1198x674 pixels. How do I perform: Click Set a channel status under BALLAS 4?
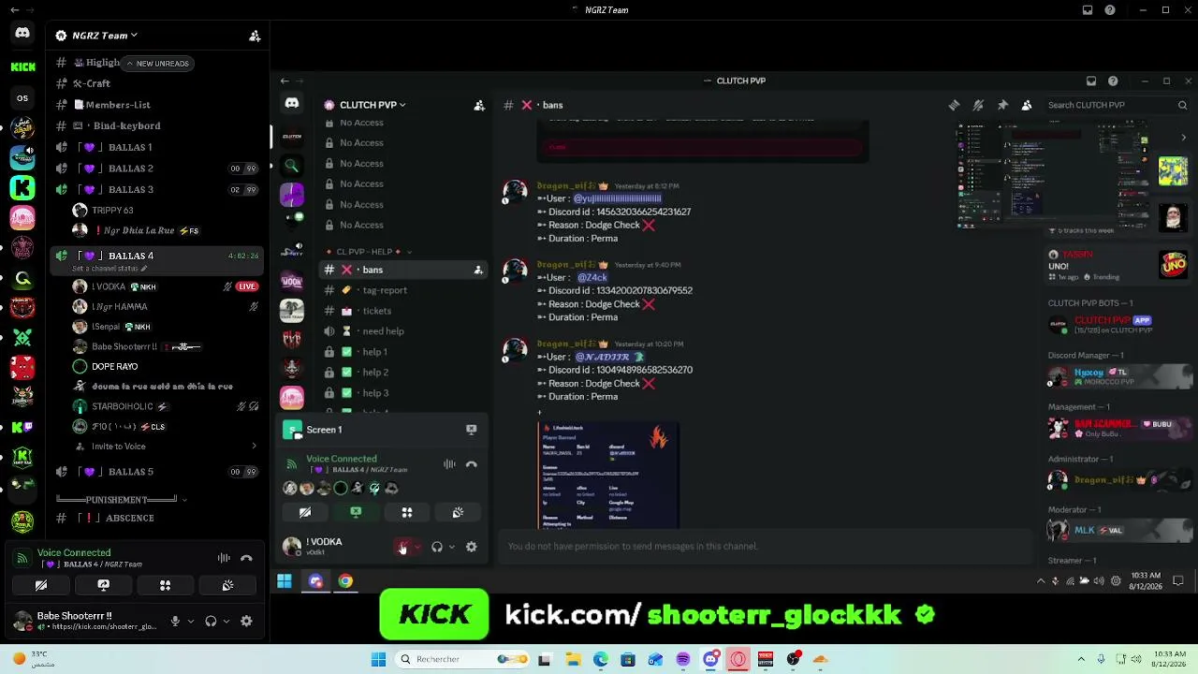click(x=110, y=269)
